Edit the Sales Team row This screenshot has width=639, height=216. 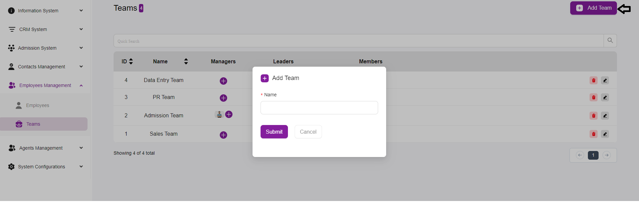(605, 134)
